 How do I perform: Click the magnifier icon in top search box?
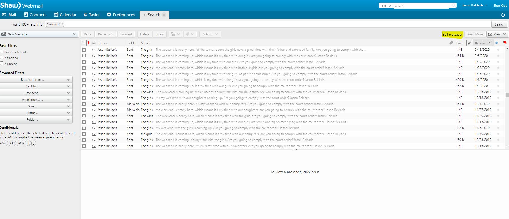click(x=453, y=6)
